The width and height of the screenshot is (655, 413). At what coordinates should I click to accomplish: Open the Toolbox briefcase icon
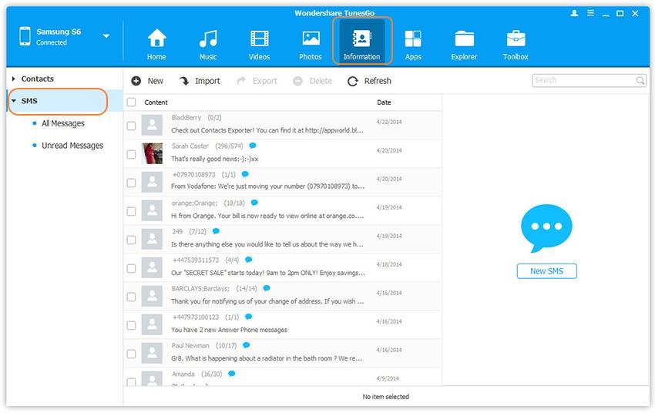pyautogui.click(x=516, y=39)
